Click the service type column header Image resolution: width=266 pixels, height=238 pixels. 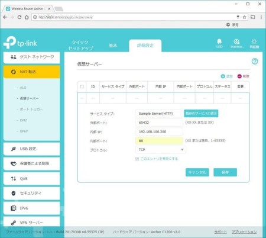click(x=113, y=86)
